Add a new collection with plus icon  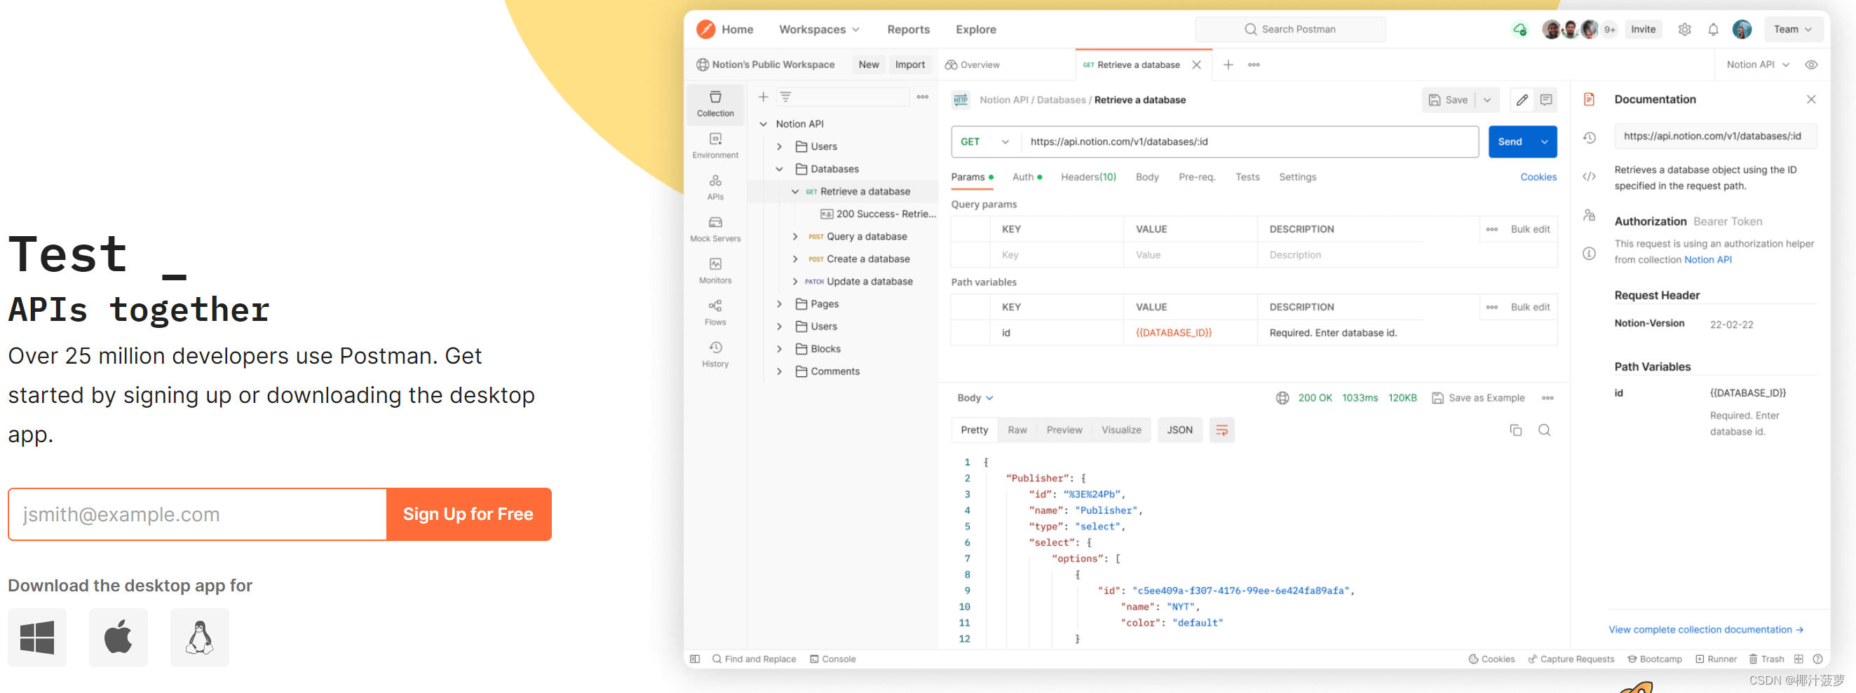763,97
